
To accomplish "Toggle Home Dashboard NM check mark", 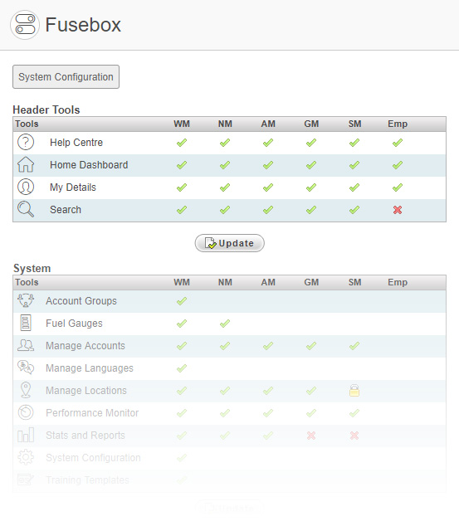I will point(225,165).
